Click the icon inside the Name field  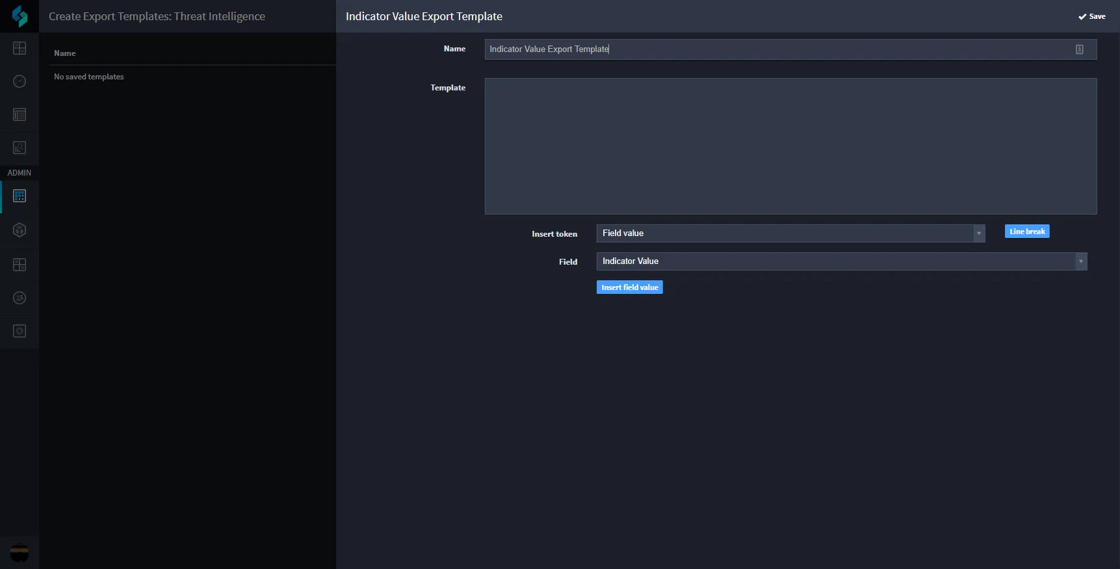1080,49
